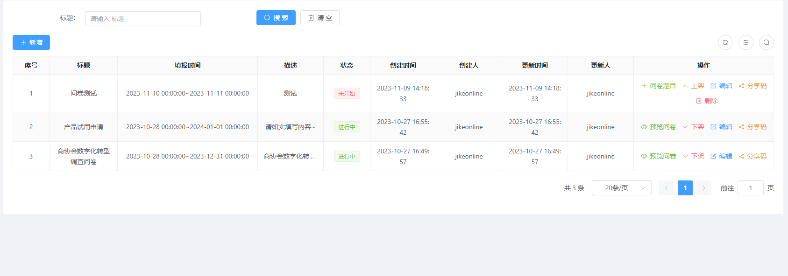Image resolution: width=788 pixels, height=276 pixels.
Task: Click 下架 for 商协会数字化转型 row
Action: point(693,156)
